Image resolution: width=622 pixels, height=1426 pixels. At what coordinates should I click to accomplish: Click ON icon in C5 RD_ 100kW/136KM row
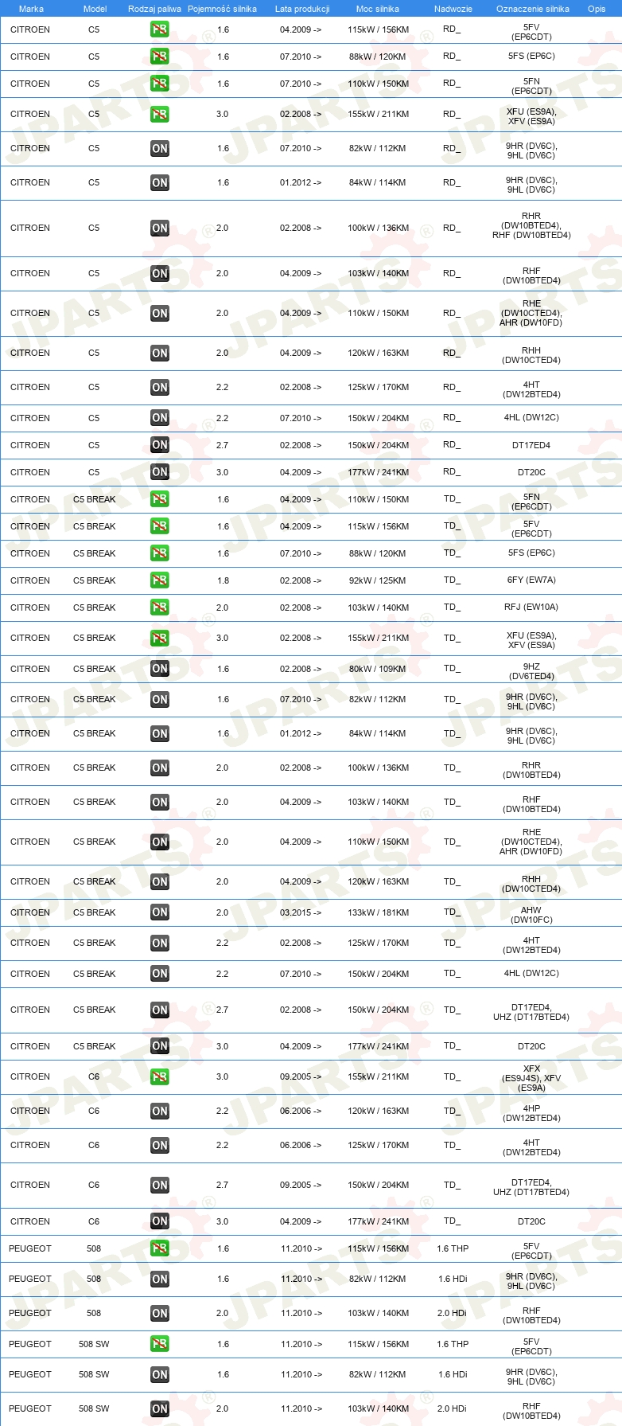click(x=160, y=228)
